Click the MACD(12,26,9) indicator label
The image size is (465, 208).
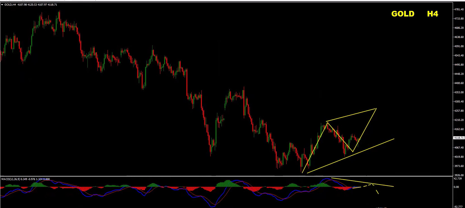click(x=11, y=179)
